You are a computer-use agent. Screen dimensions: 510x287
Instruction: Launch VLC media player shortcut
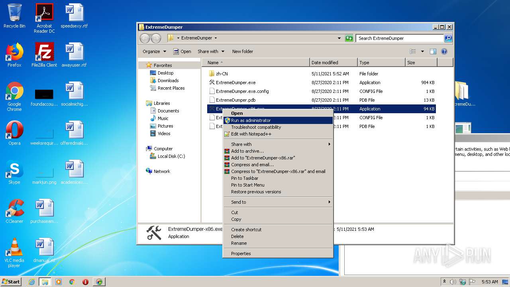pyautogui.click(x=14, y=253)
